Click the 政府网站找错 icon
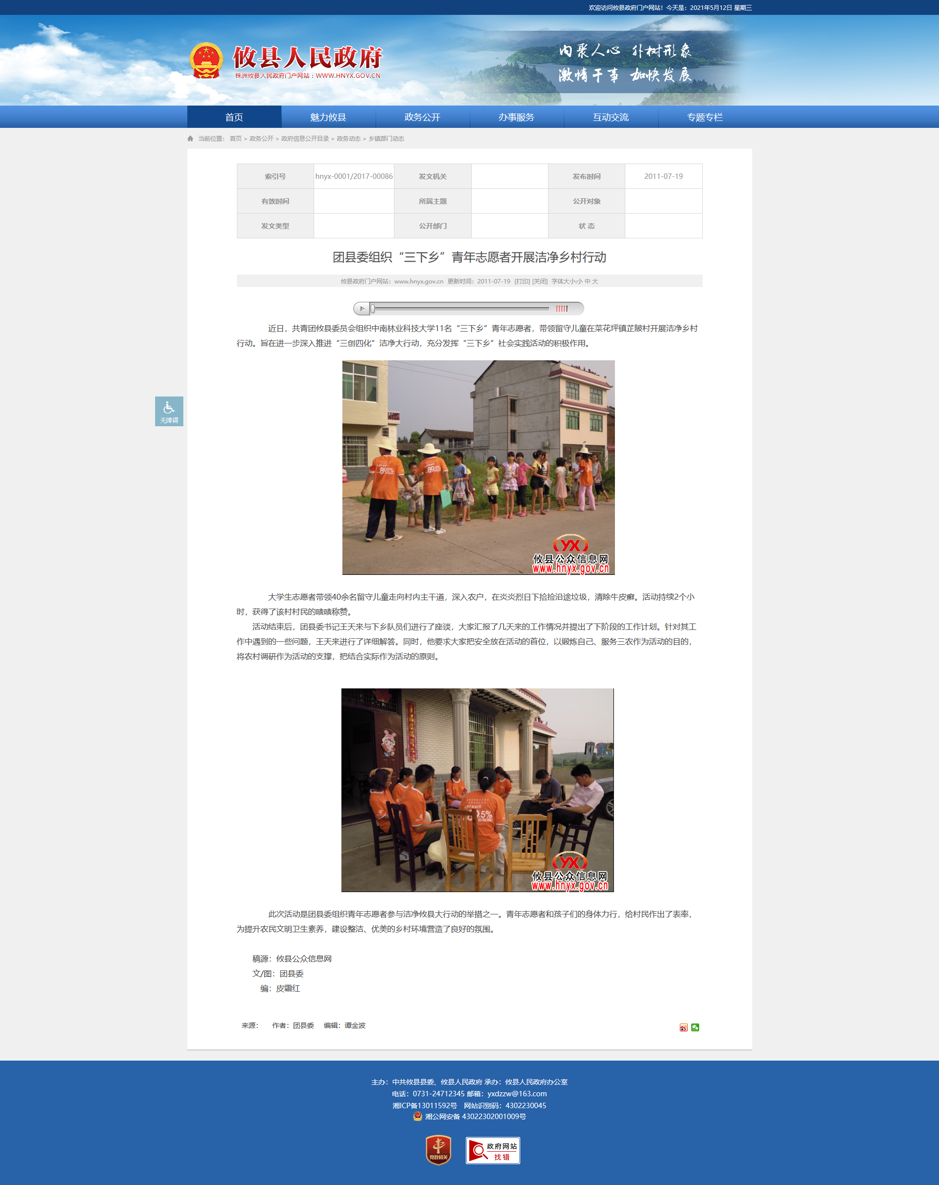 (493, 1150)
